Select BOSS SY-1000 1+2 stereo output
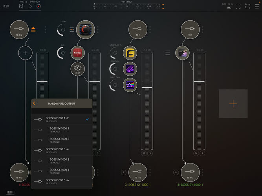The width and height of the screenshot is (262, 196). tap(62, 120)
